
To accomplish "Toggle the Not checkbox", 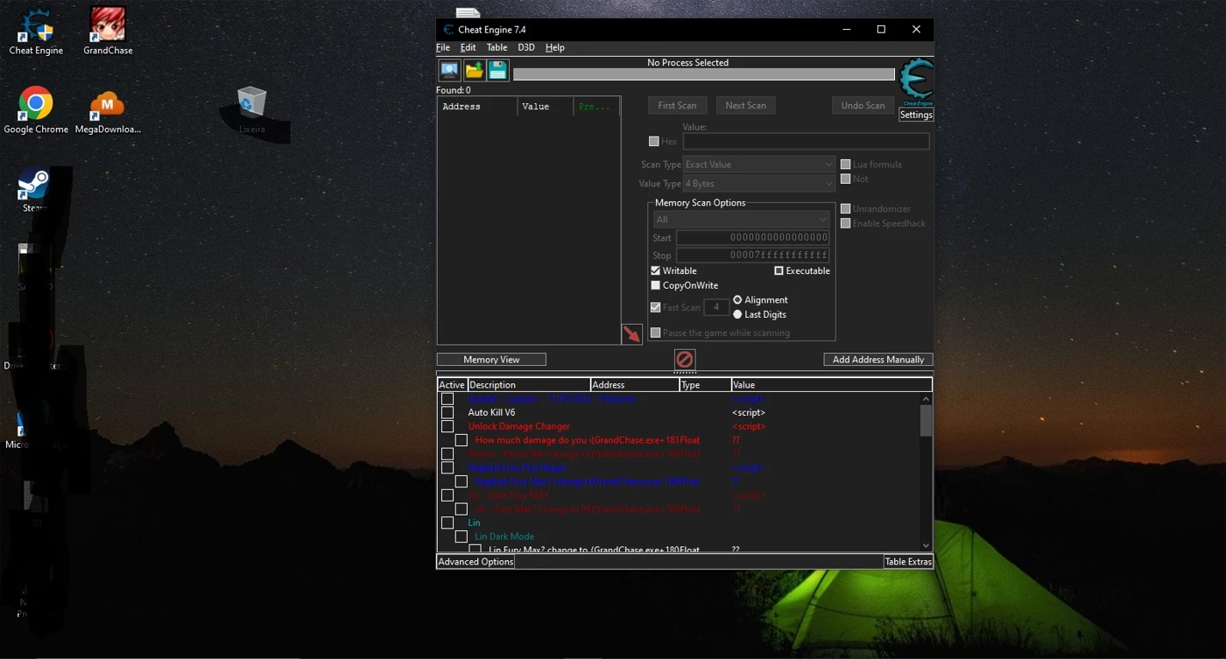I will tap(845, 179).
